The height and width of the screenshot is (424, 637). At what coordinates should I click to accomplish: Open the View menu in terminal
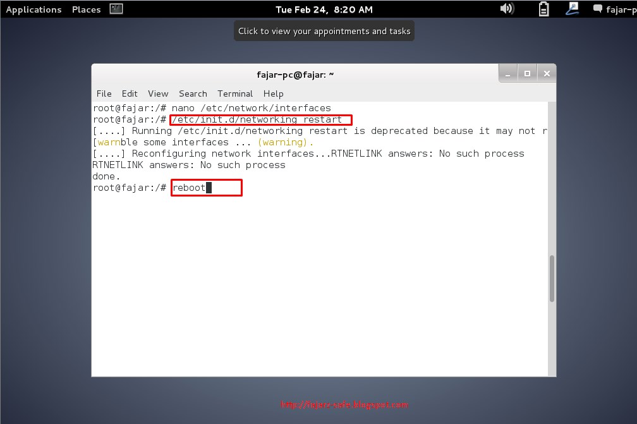[158, 94]
